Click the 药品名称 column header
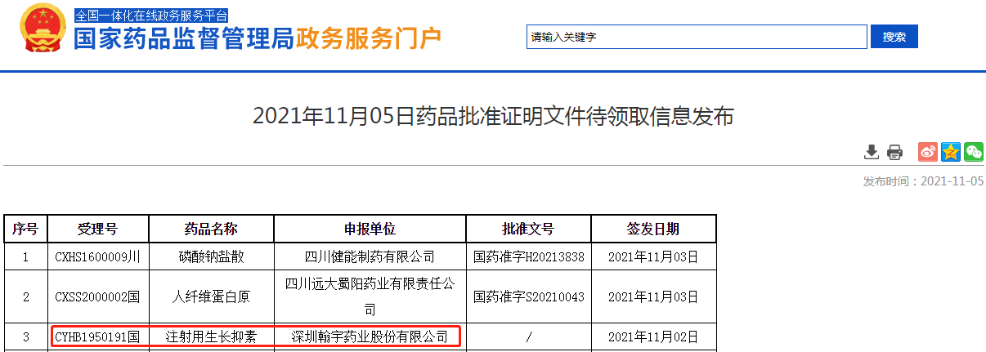Screen dimensions: 986x352 click(211, 229)
